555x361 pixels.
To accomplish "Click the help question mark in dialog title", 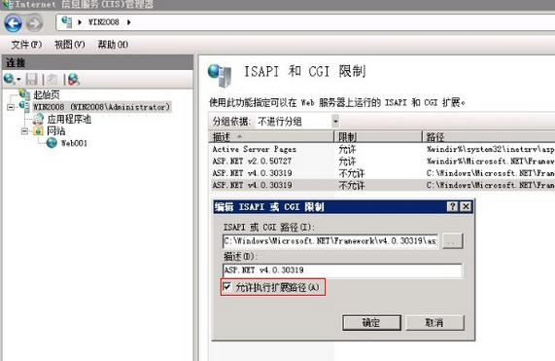I will click(452, 206).
